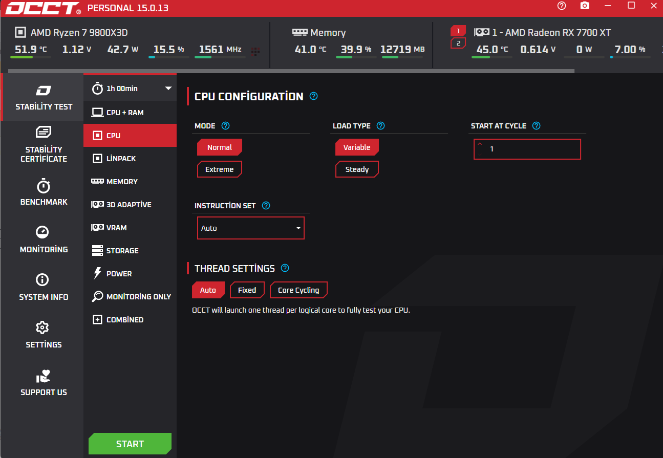
Task: Click the Support Us heart-hand icon
Action: [x=44, y=377]
